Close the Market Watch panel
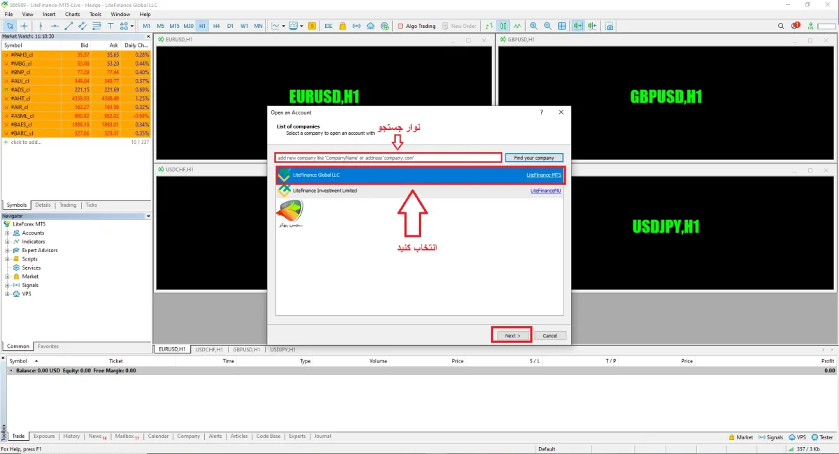Image resolution: width=839 pixels, height=454 pixels. pyautogui.click(x=148, y=36)
